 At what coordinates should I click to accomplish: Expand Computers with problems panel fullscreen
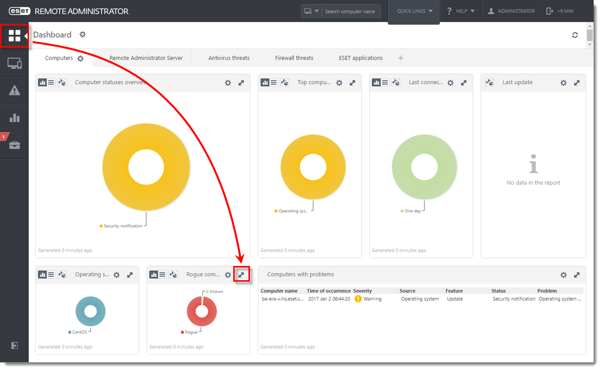(577, 275)
